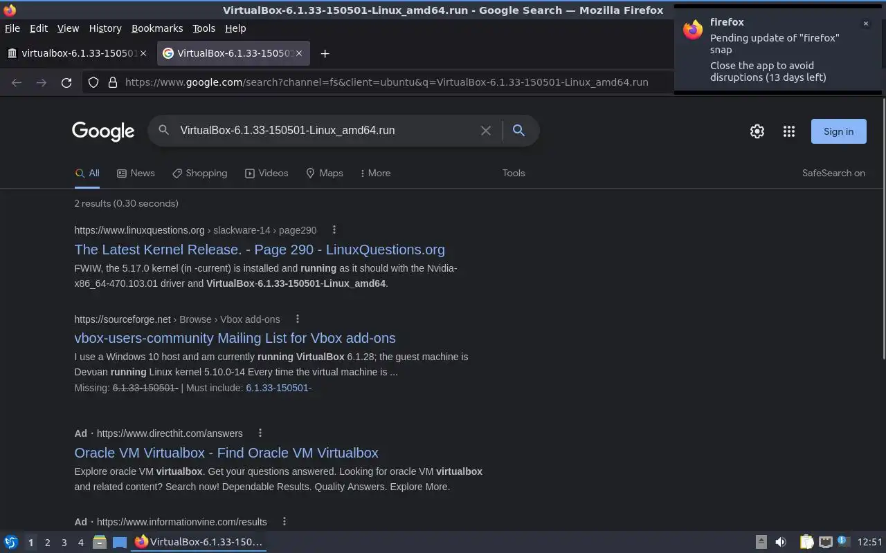
Task: Clear the search box with the X icon
Action: (x=486, y=131)
